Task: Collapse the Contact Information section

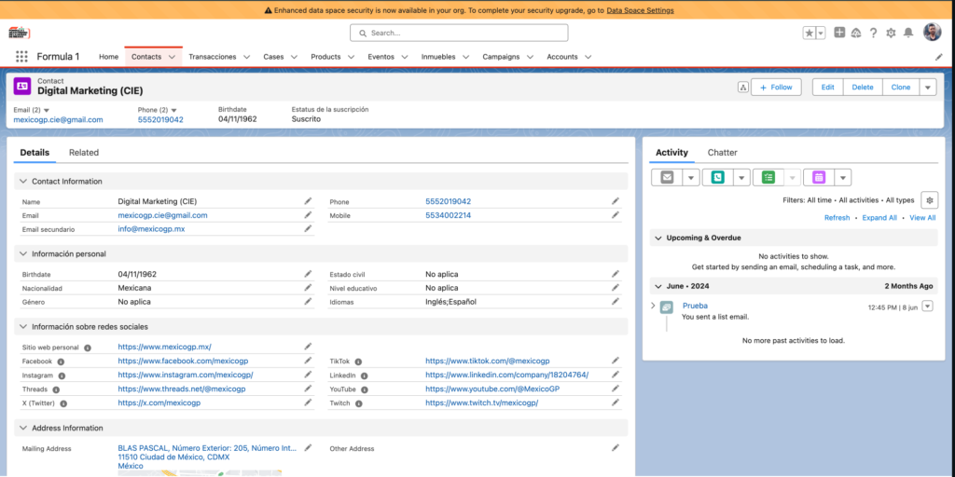Action: 23,182
